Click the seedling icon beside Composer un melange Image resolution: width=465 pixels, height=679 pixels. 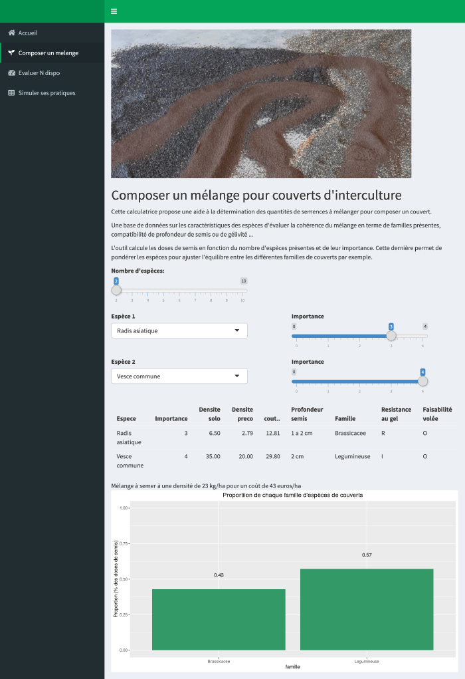click(x=11, y=53)
